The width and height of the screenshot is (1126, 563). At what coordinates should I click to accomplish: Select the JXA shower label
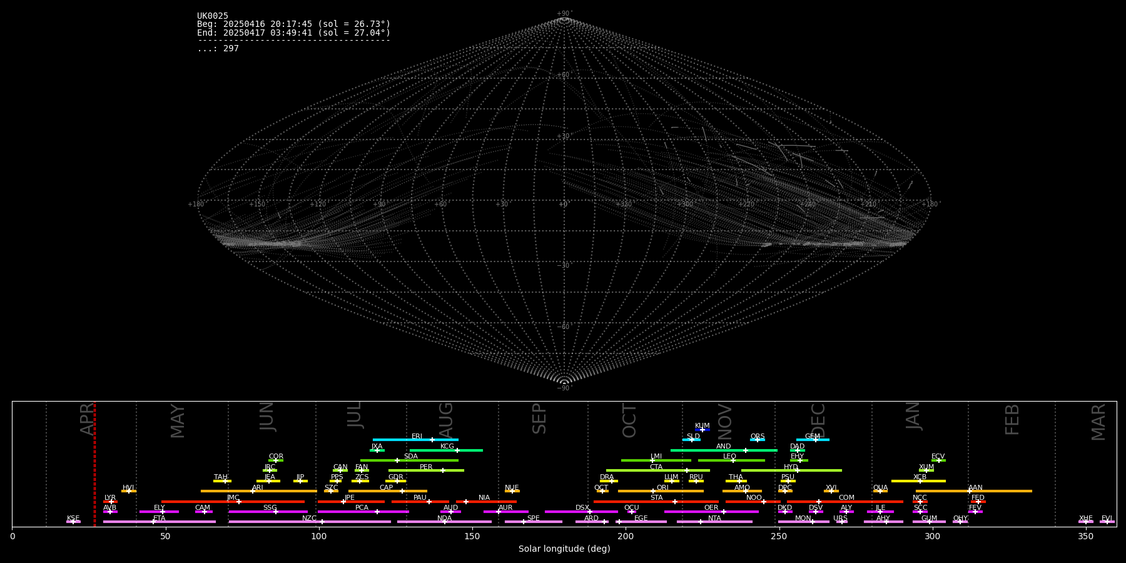(x=377, y=447)
